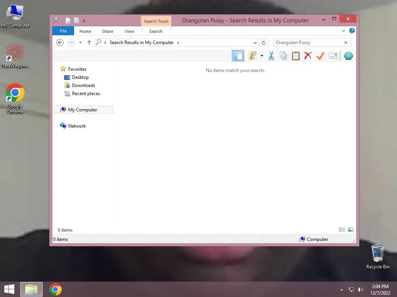Click the Copy icon in toolbar
Image resolution: width=397 pixels, height=297 pixels.
pyautogui.click(x=283, y=56)
